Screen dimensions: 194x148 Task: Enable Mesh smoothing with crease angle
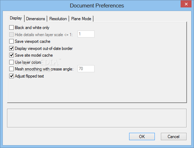point(11,69)
